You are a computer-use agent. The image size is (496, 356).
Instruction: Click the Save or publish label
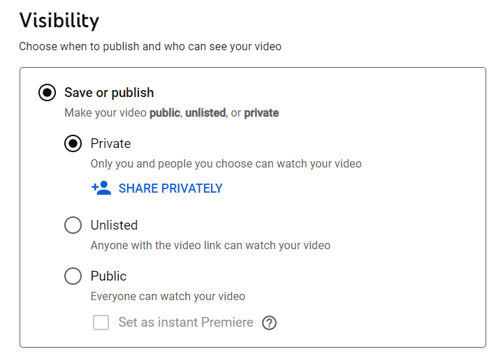click(x=109, y=93)
